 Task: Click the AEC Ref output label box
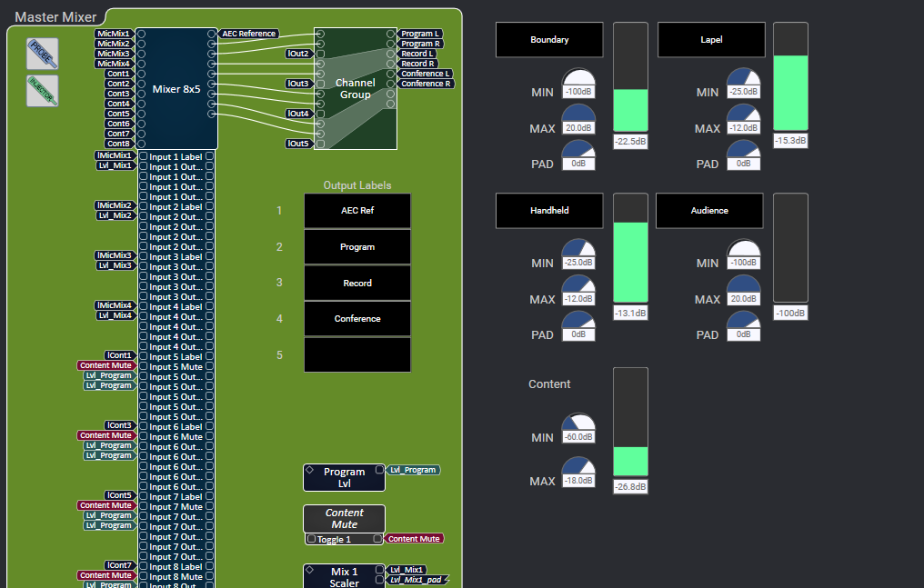click(x=357, y=211)
